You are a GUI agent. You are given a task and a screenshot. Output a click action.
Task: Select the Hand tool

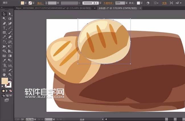(4, 75)
